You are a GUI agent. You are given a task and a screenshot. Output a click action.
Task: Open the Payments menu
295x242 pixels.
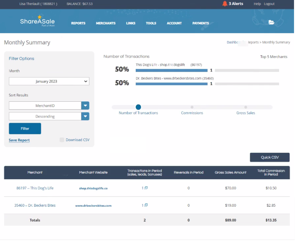pos(200,23)
